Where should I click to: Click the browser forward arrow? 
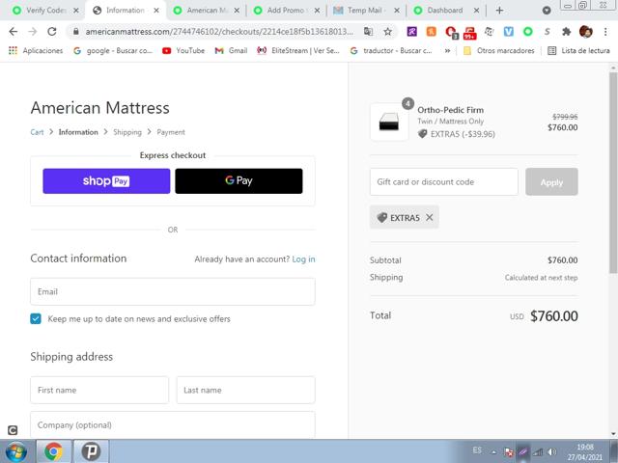pyautogui.click(x=32, y=32)
